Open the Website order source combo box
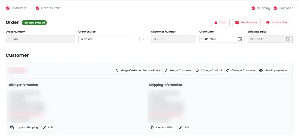 pos(113,39)
